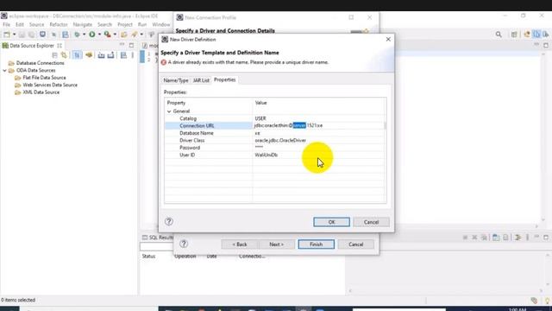552x311 pixels.
Task: Click the blue shield icon in Eclipse toolbar
Action: click(x=42, y=35)
